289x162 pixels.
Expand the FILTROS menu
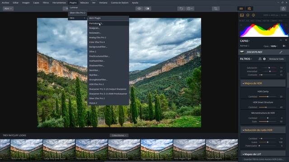click(246, 59)
